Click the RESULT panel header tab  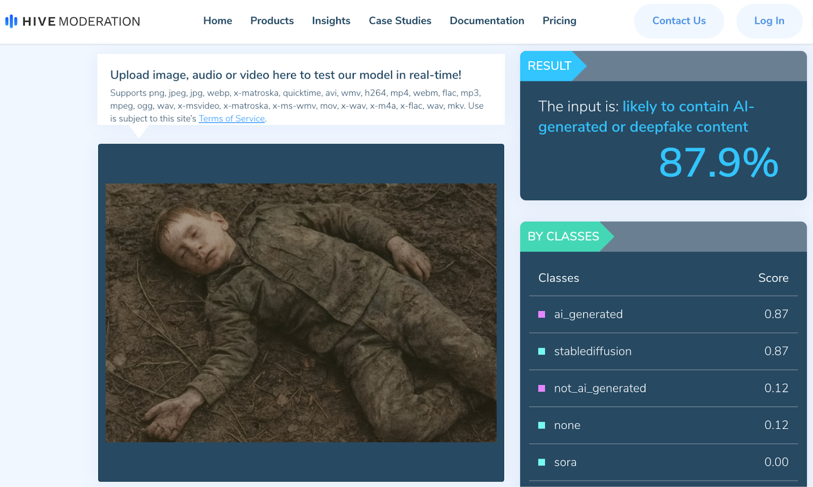553,66
